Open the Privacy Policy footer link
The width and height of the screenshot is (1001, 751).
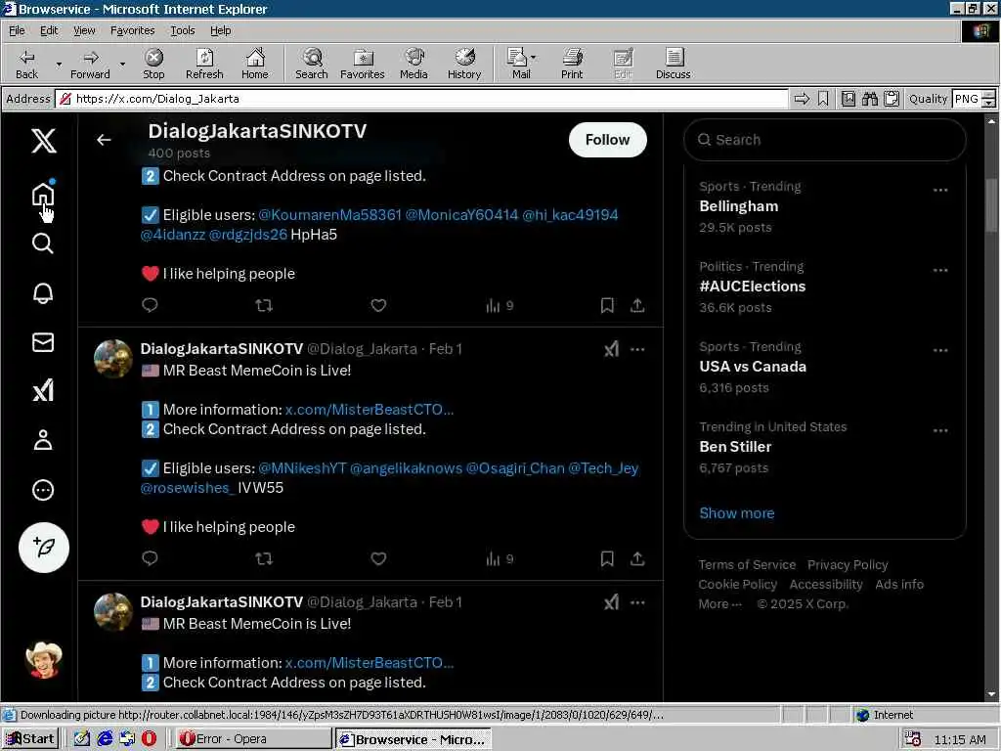click(x=848, y=564)
